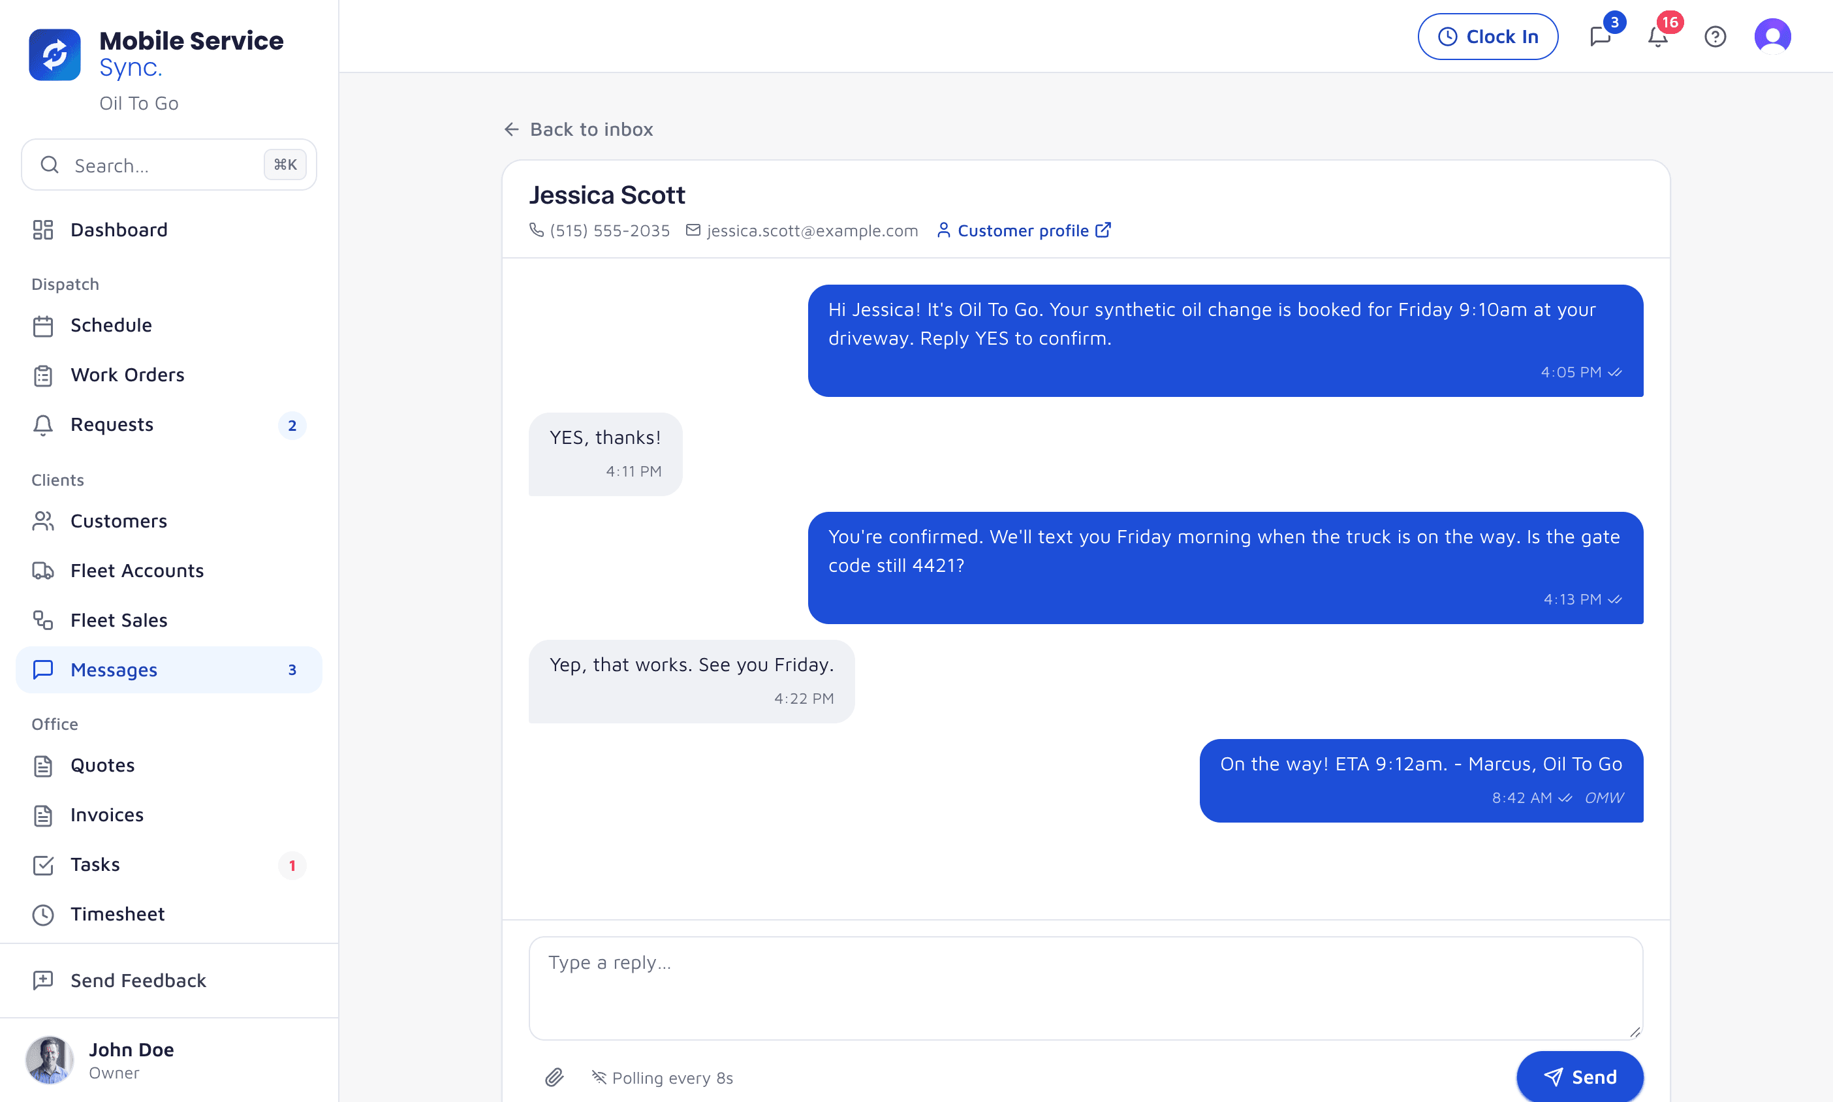Image resolution: width=1833 pixels, height=1102 pixels.
Task: Open Quotes under Office
Action: pos(168,766)
